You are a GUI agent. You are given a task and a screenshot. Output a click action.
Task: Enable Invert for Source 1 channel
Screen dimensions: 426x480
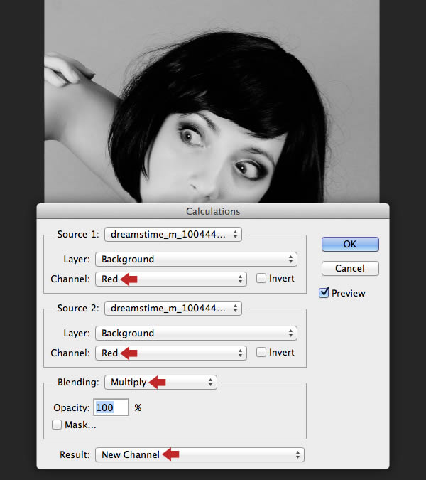(x=261, y=278)
